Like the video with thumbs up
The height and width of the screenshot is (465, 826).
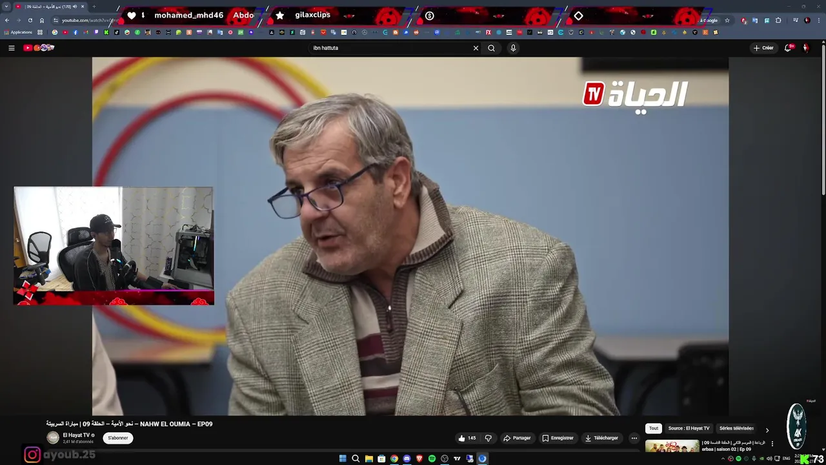pos(467,438)
